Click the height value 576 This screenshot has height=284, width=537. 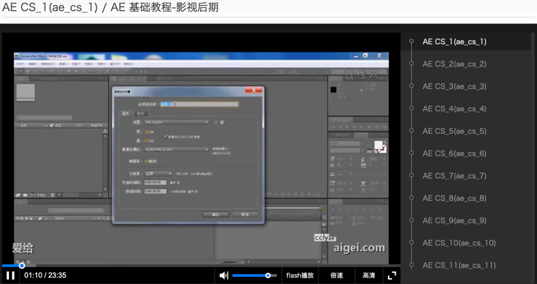click(x=147, y=141)
